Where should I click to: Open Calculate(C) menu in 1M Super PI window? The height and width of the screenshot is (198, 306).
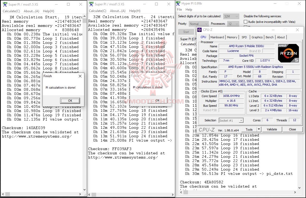pyautogui.click(x=11, y=11)
